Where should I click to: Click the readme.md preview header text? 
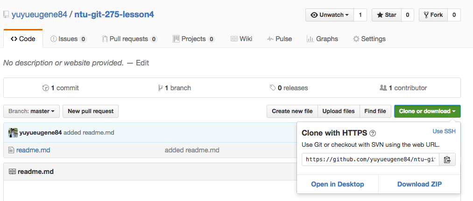tap(35, 172)
